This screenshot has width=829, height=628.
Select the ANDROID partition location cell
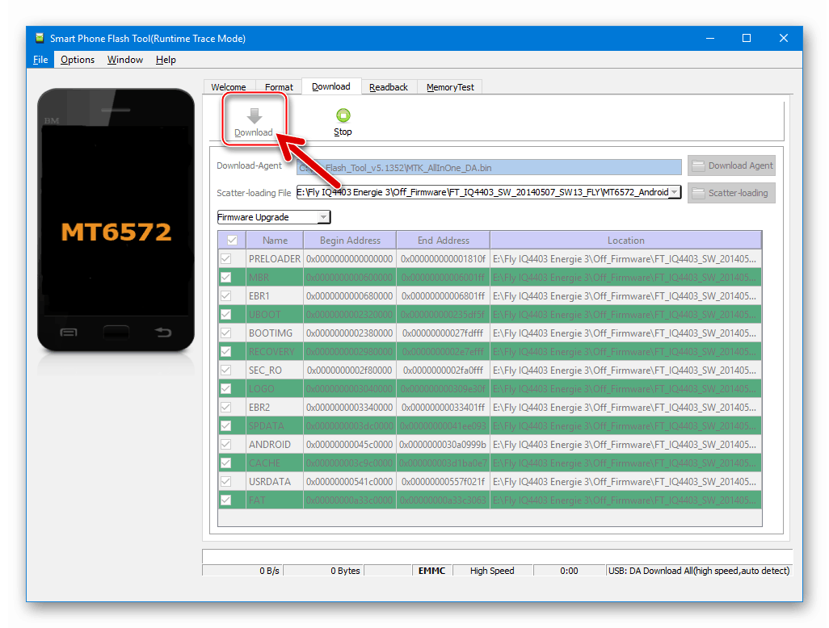pos(625,445)
